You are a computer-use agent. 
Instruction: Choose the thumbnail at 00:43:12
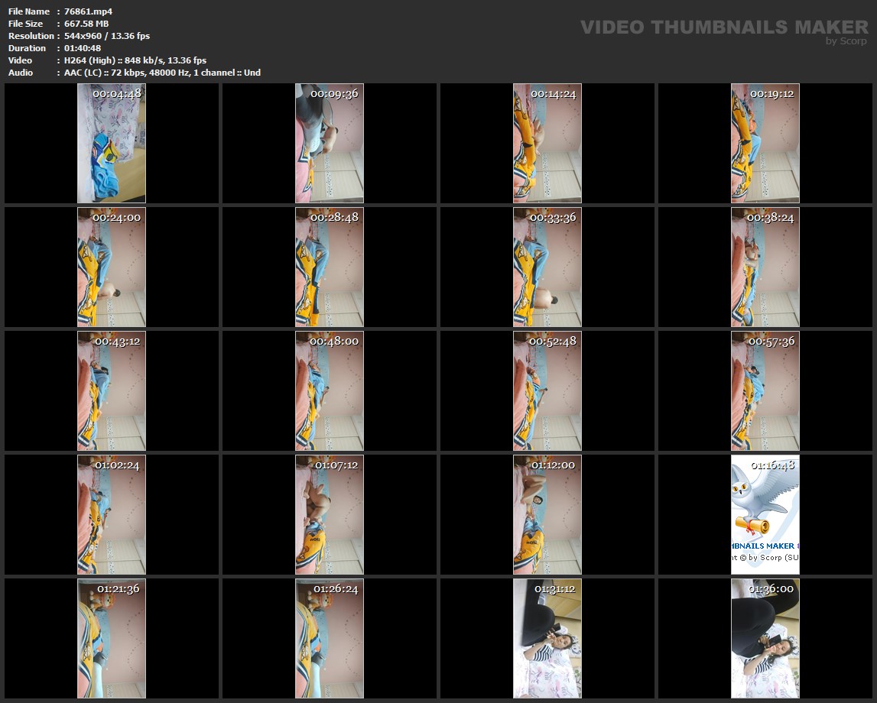pyautogui.click(x=112, y=391)
